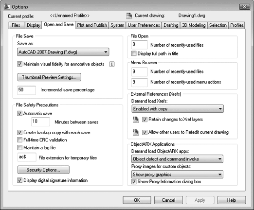
Task: Toggle Maintain a log file checkbox
Action: tap(19, 147)
